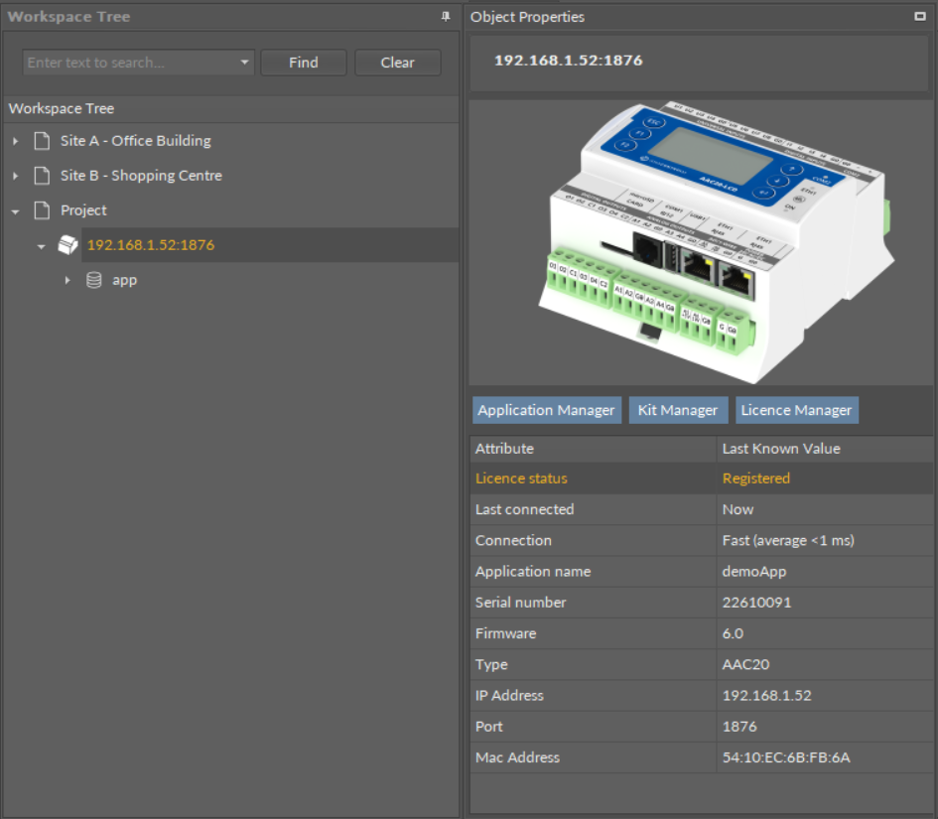
Task: Open the Kit Manager
Action: point(677,410)
